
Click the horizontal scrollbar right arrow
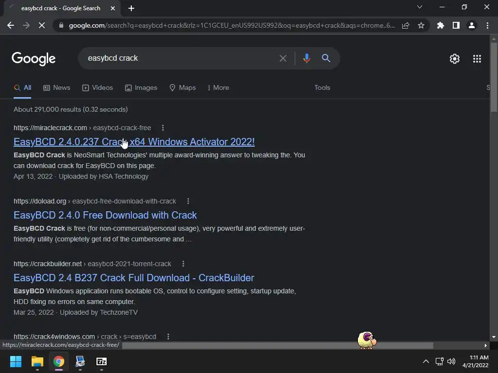486,345
